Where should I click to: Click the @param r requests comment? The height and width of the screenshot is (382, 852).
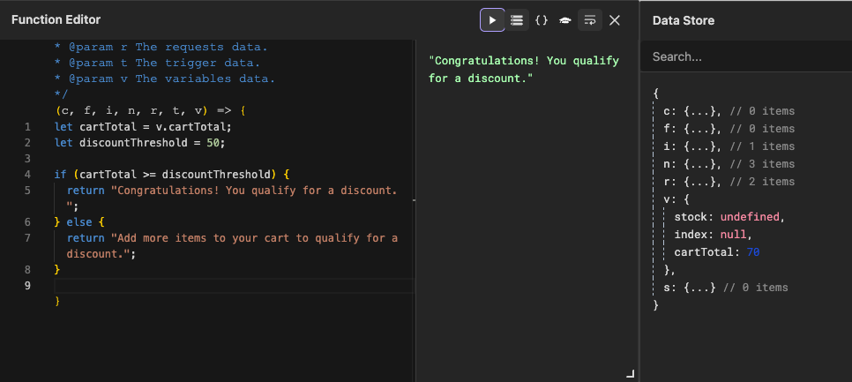pos(161,48)
